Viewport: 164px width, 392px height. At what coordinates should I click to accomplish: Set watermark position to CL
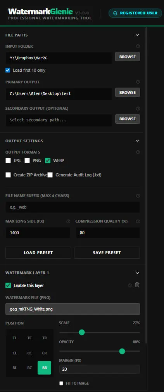click(x=15, y=353)
